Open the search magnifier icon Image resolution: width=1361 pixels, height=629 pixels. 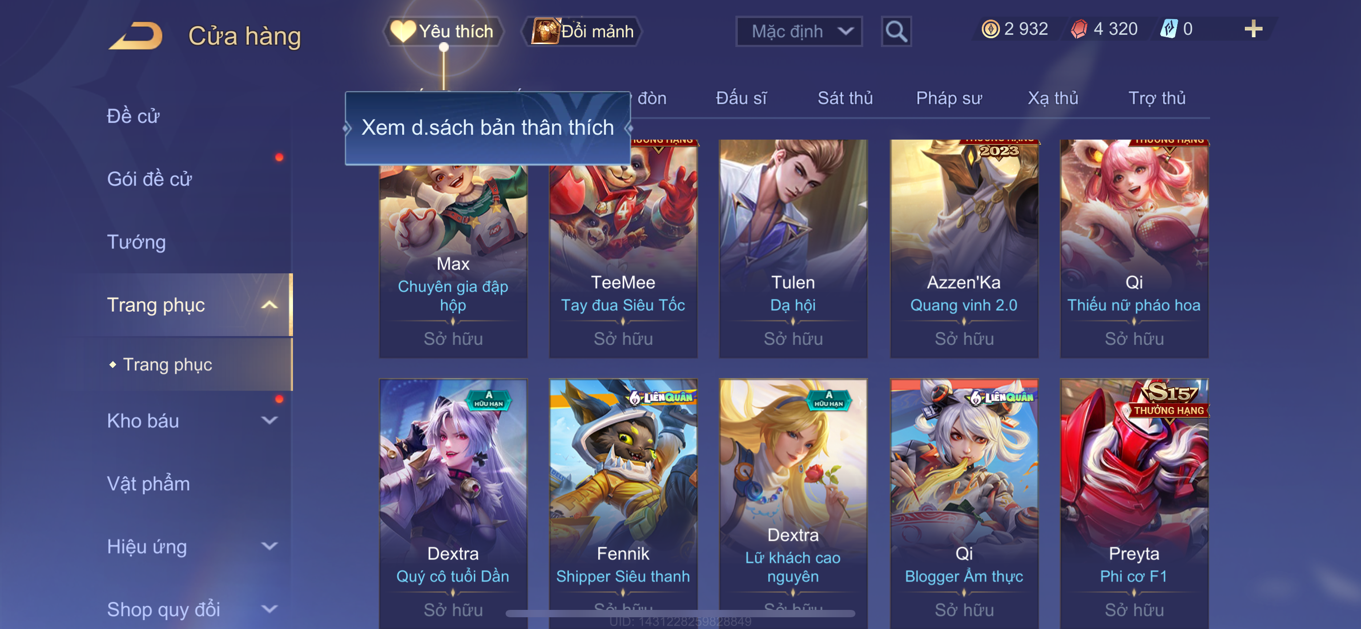coord(896,31)
